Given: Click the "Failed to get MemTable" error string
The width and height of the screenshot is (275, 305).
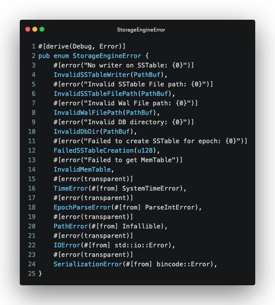Looking at the screenshot, I should (130, 160).
